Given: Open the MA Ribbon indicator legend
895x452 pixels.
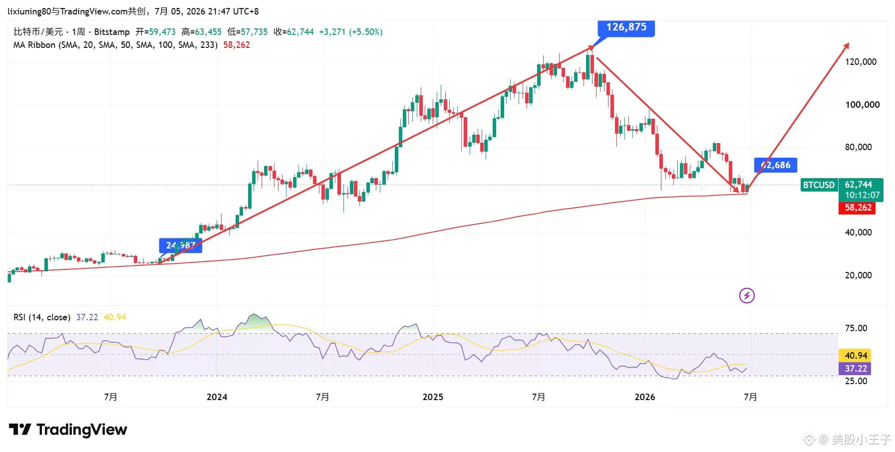Looking at the screenshot, I should point(115,45).
